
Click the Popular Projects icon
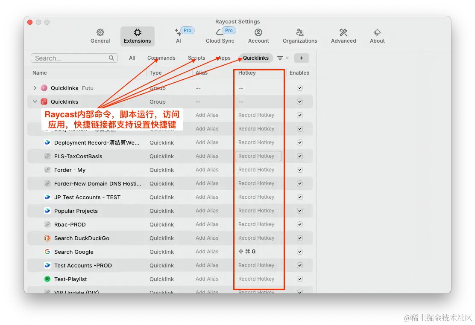[x=47, y=211]
